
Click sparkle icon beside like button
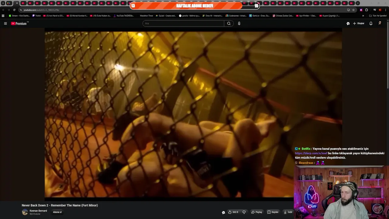tap(223, 212)
